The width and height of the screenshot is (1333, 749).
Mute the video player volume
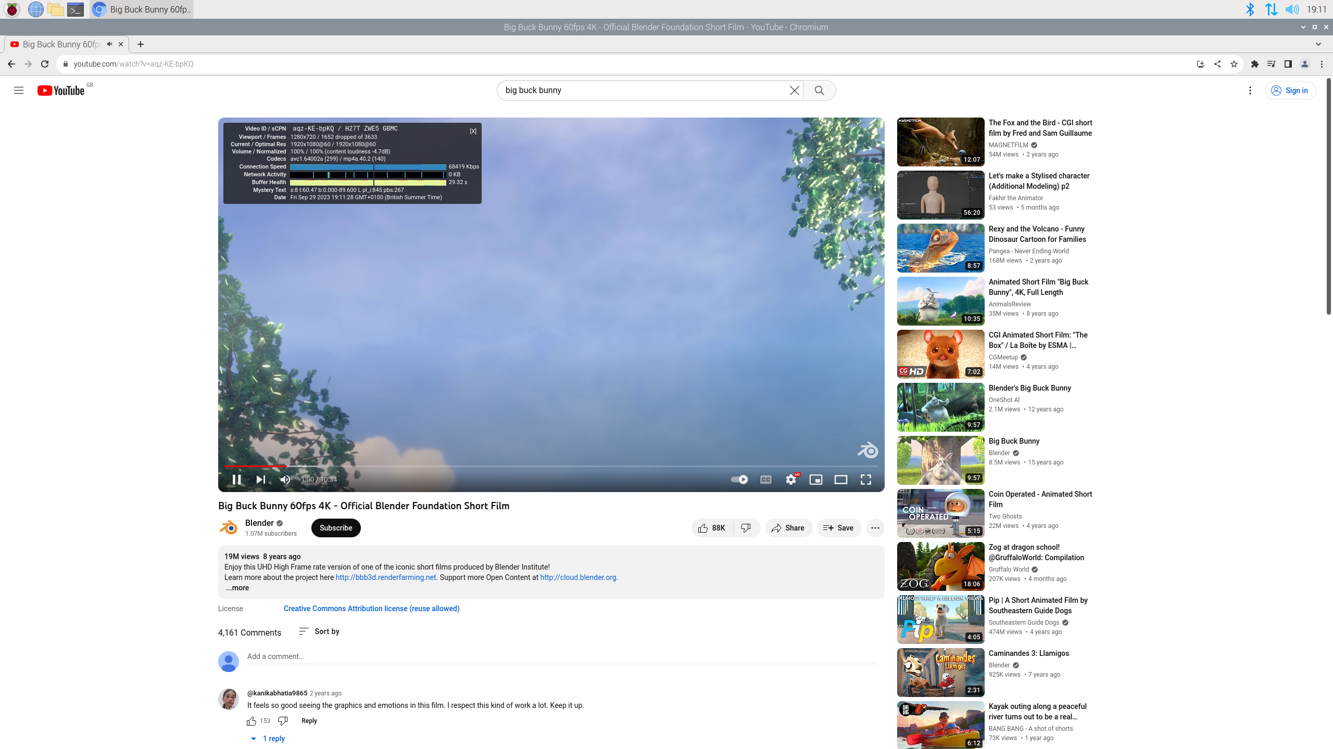285,480
